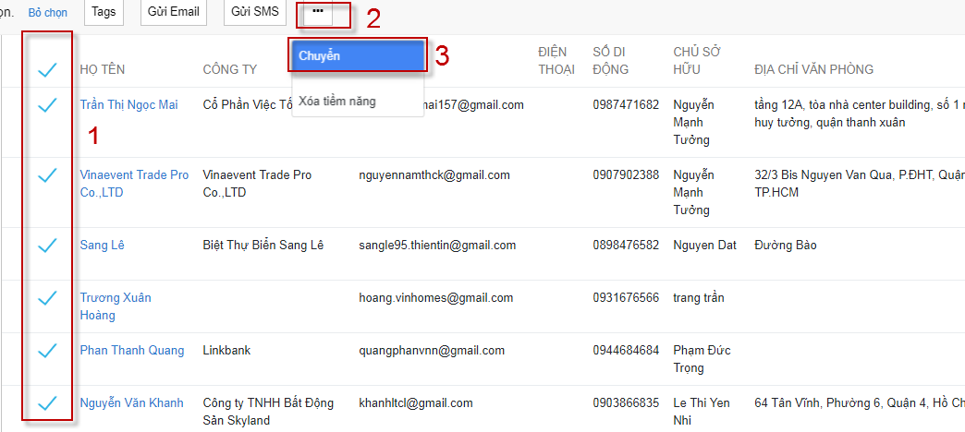
Task: Sort by the HỌ TÊN column header
Action: click(x=103, y=69)
